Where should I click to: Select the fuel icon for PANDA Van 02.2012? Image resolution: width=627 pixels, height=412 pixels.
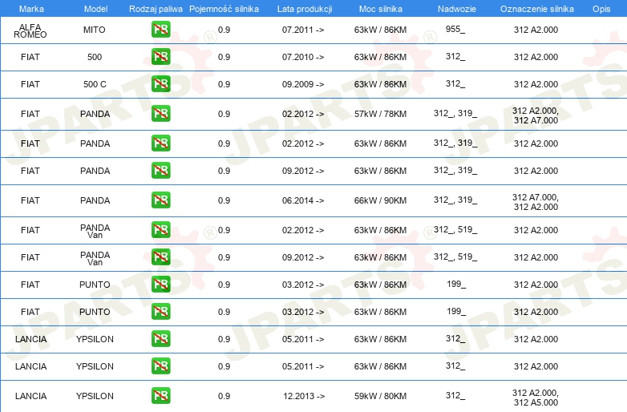point(160,230)
